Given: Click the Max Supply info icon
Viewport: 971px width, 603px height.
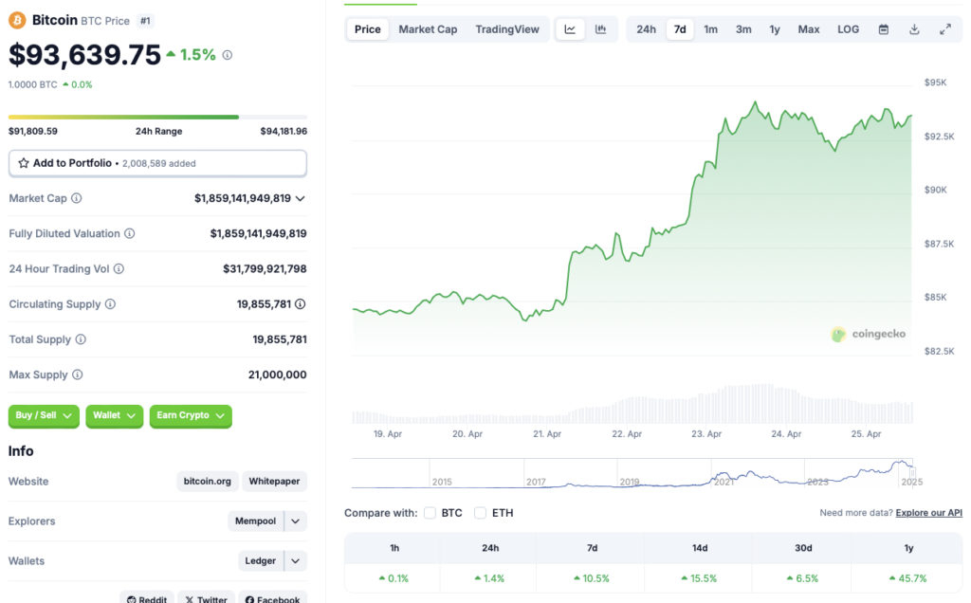Looking at the screenshot, I should pos(78,375).
